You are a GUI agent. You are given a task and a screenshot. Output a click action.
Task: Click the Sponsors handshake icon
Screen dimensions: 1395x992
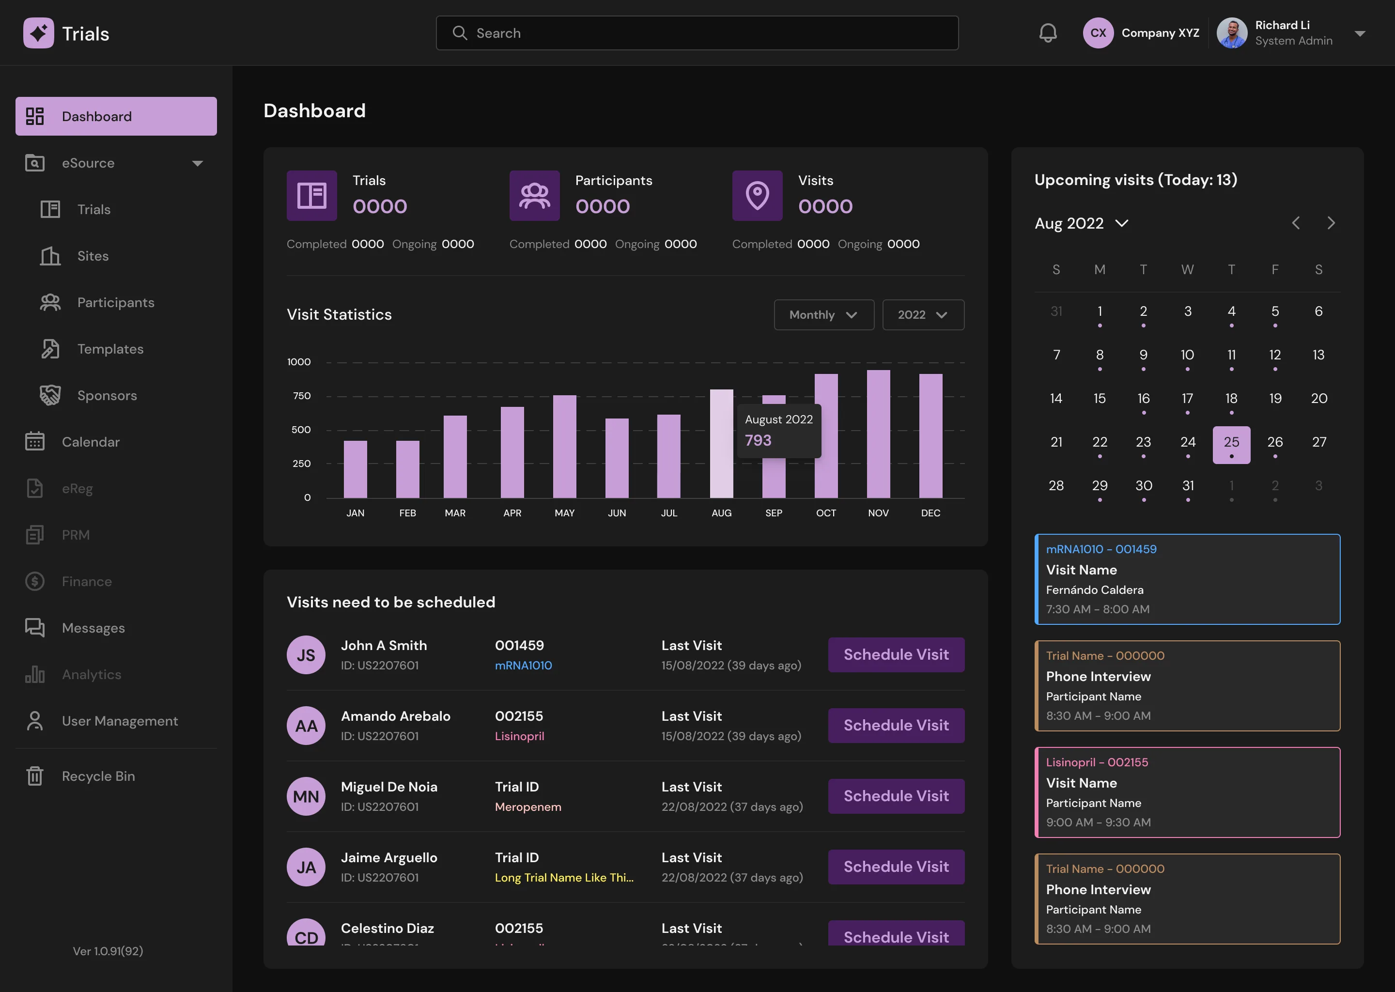[x=50, y=395]
